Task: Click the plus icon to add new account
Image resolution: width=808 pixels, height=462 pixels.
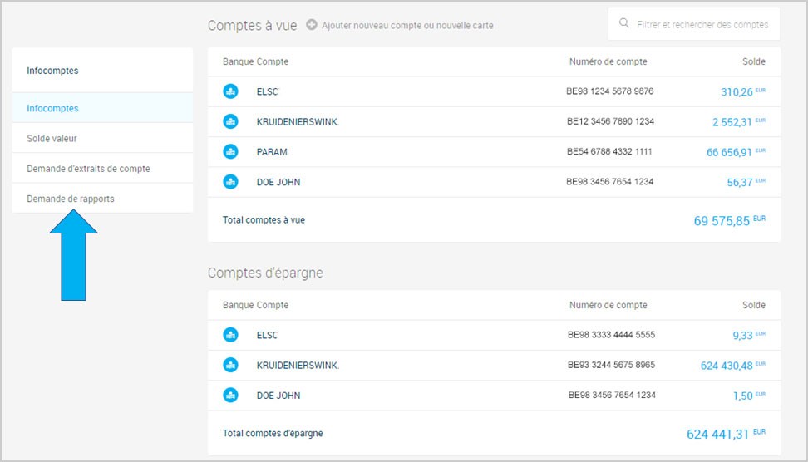Action: (311, 25)
